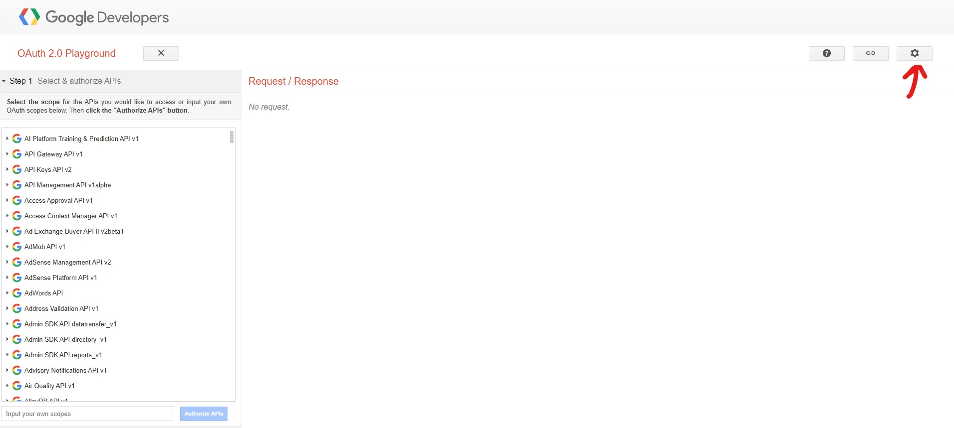Click the API list scrollbar thumb

click(x=232, y=137)
